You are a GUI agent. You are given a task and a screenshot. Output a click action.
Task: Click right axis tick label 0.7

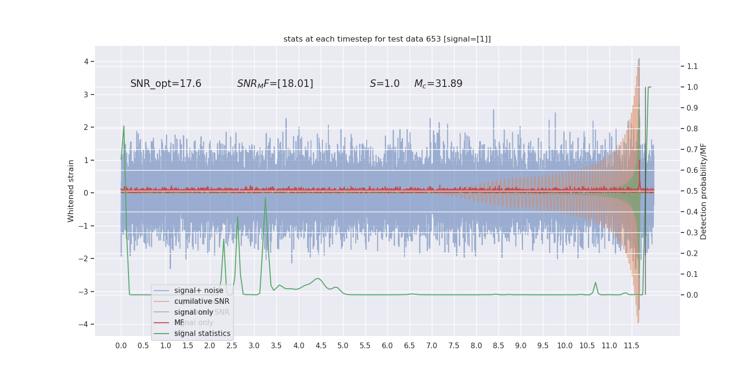pyautogui.click(x=692, y=150)
